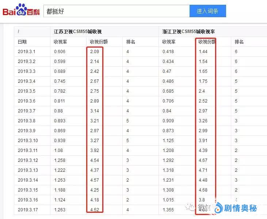
Task: Click 排名 header under 浙江卫视
Action: coord(239,42)
